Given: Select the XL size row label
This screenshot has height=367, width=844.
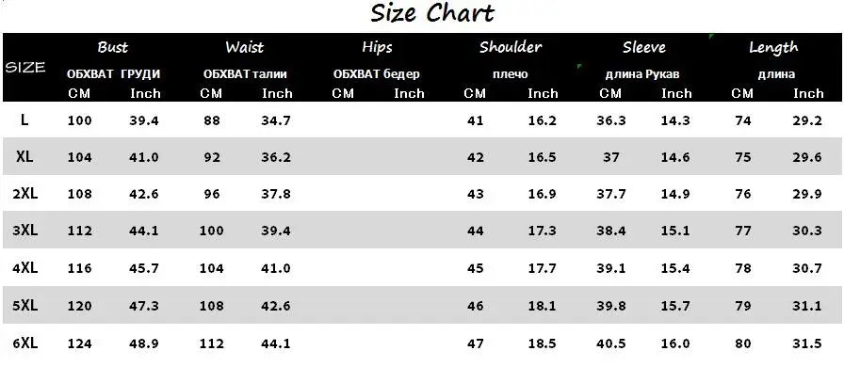Looking at the screenshot, I should (x=24, y=157).
